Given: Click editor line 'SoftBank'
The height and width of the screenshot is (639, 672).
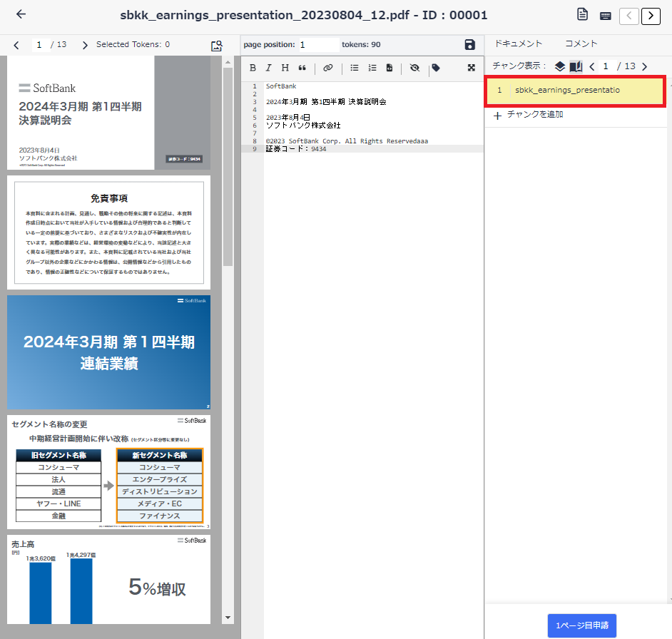Looking at the screenshot, I should [281, 86].
